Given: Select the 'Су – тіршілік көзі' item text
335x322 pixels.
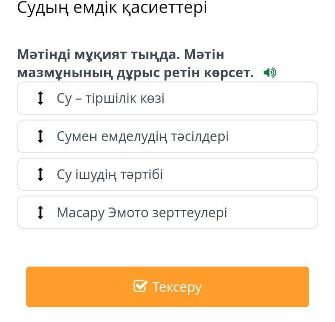Looking at the screenshot, I should click(111, 99).
